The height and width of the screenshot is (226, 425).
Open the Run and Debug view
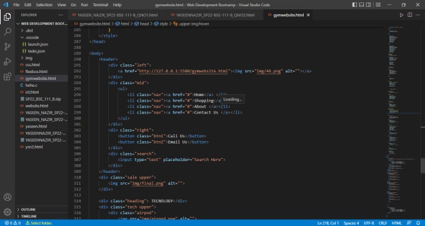coord(7,61)
